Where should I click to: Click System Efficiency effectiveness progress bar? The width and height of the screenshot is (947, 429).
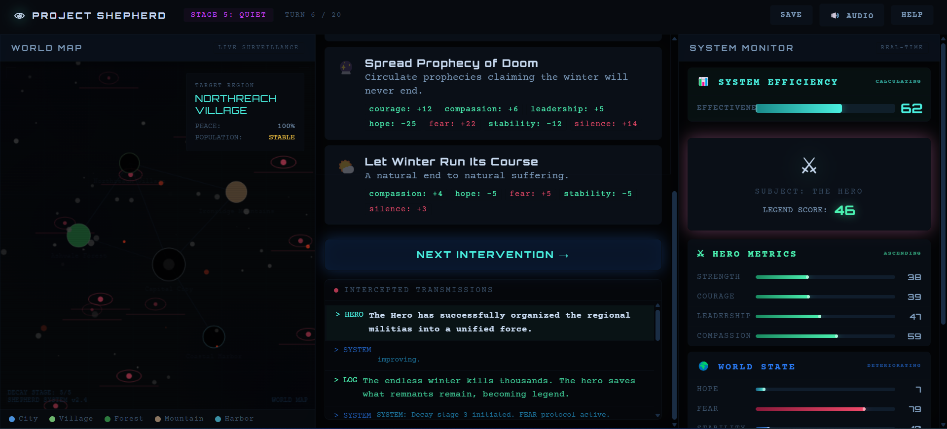(825, 108)
